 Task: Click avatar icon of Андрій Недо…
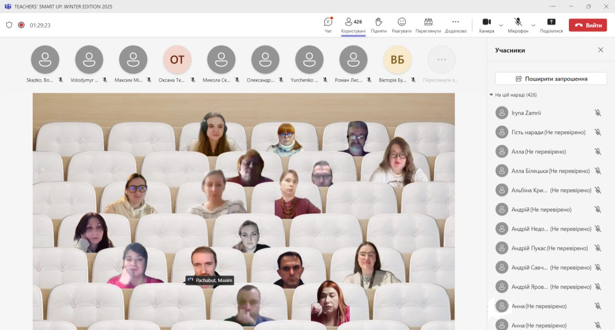pyautogui.click(x=502, y=229)
